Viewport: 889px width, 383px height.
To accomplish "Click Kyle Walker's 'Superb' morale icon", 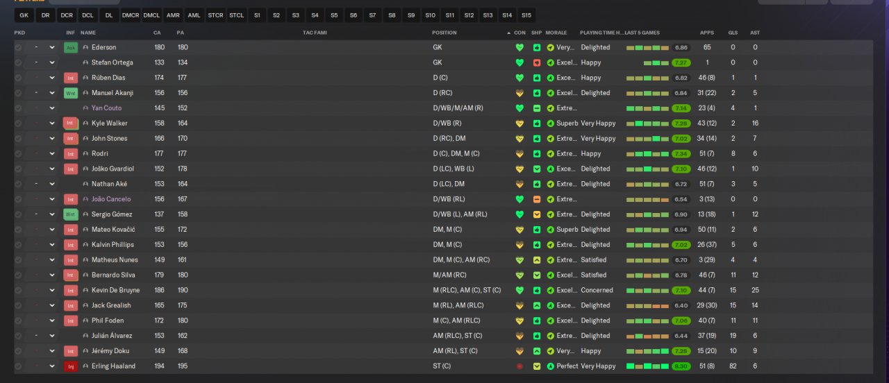I will (x=551, y=124).
